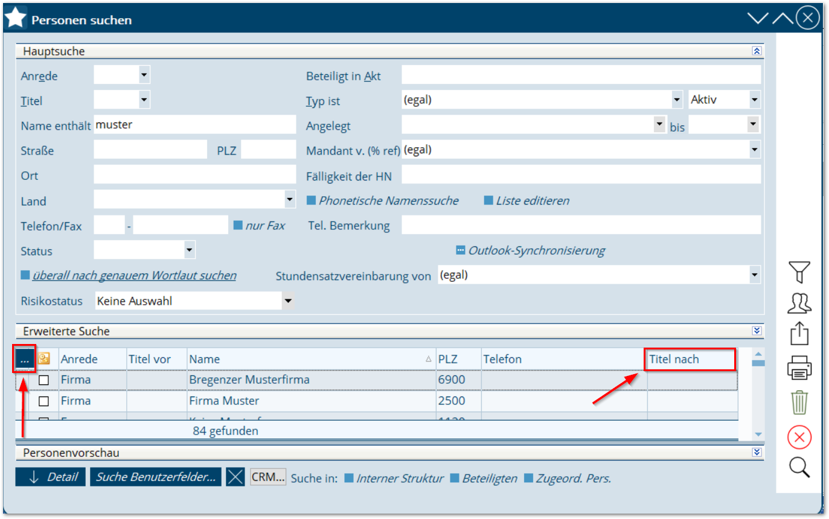This screenshot has height=519, width=829.
Task: Tick the checkbox for Bregenzer Musterfirma row
Action: [x=44, y=380]
